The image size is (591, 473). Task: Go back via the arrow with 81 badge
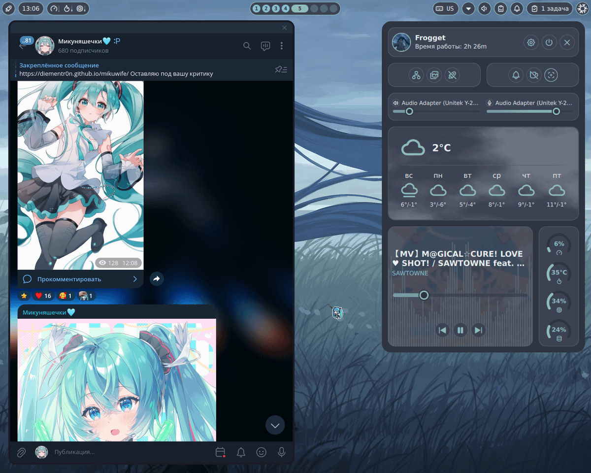pos(24,45)
